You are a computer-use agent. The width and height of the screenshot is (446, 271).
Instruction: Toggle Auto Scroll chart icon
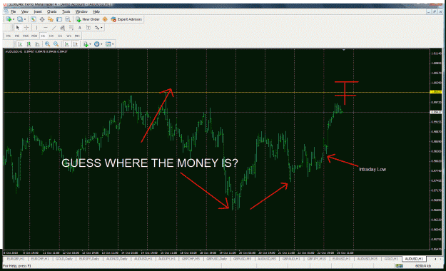pos(67,44)
